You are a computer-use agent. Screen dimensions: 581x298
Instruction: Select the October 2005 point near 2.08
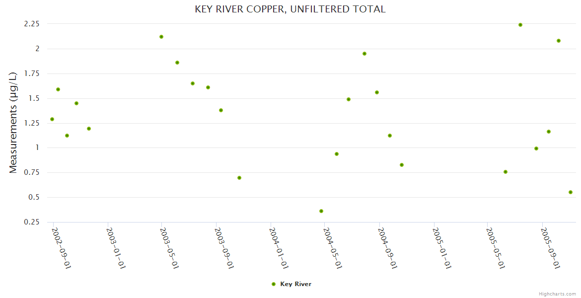559,41
